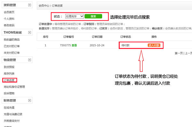
Task: Open 已支付的订单 sidebar item
Action: 12,46
